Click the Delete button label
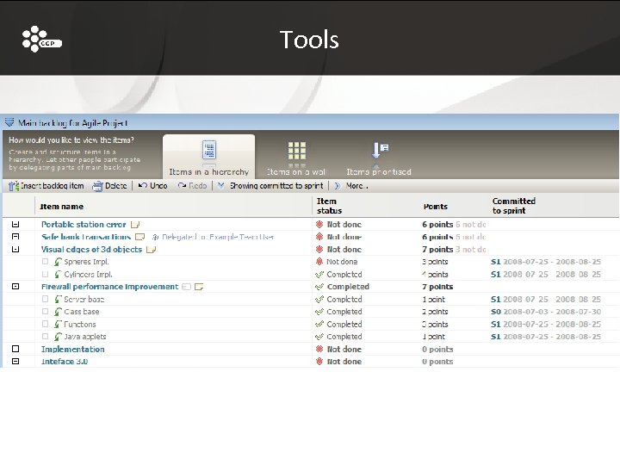 point(115,185)
